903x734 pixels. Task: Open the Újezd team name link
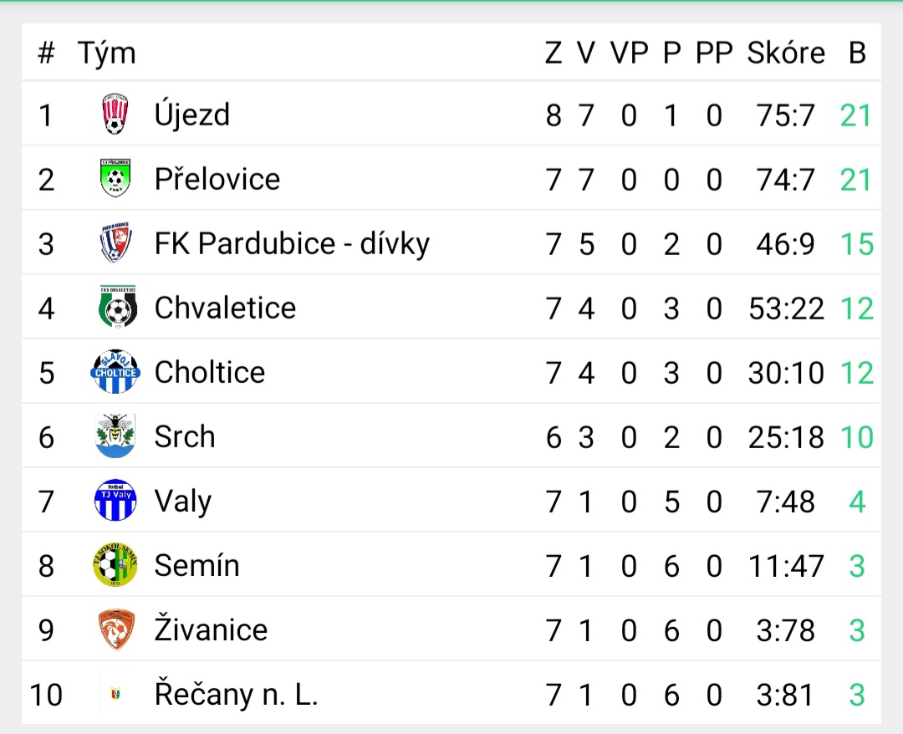192,115
